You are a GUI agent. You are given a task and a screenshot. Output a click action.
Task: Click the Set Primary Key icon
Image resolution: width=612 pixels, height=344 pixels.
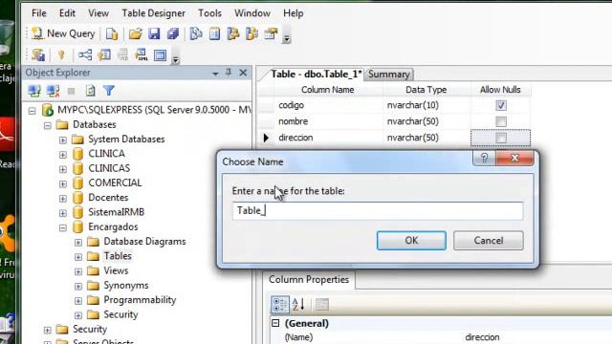[61, 55]
